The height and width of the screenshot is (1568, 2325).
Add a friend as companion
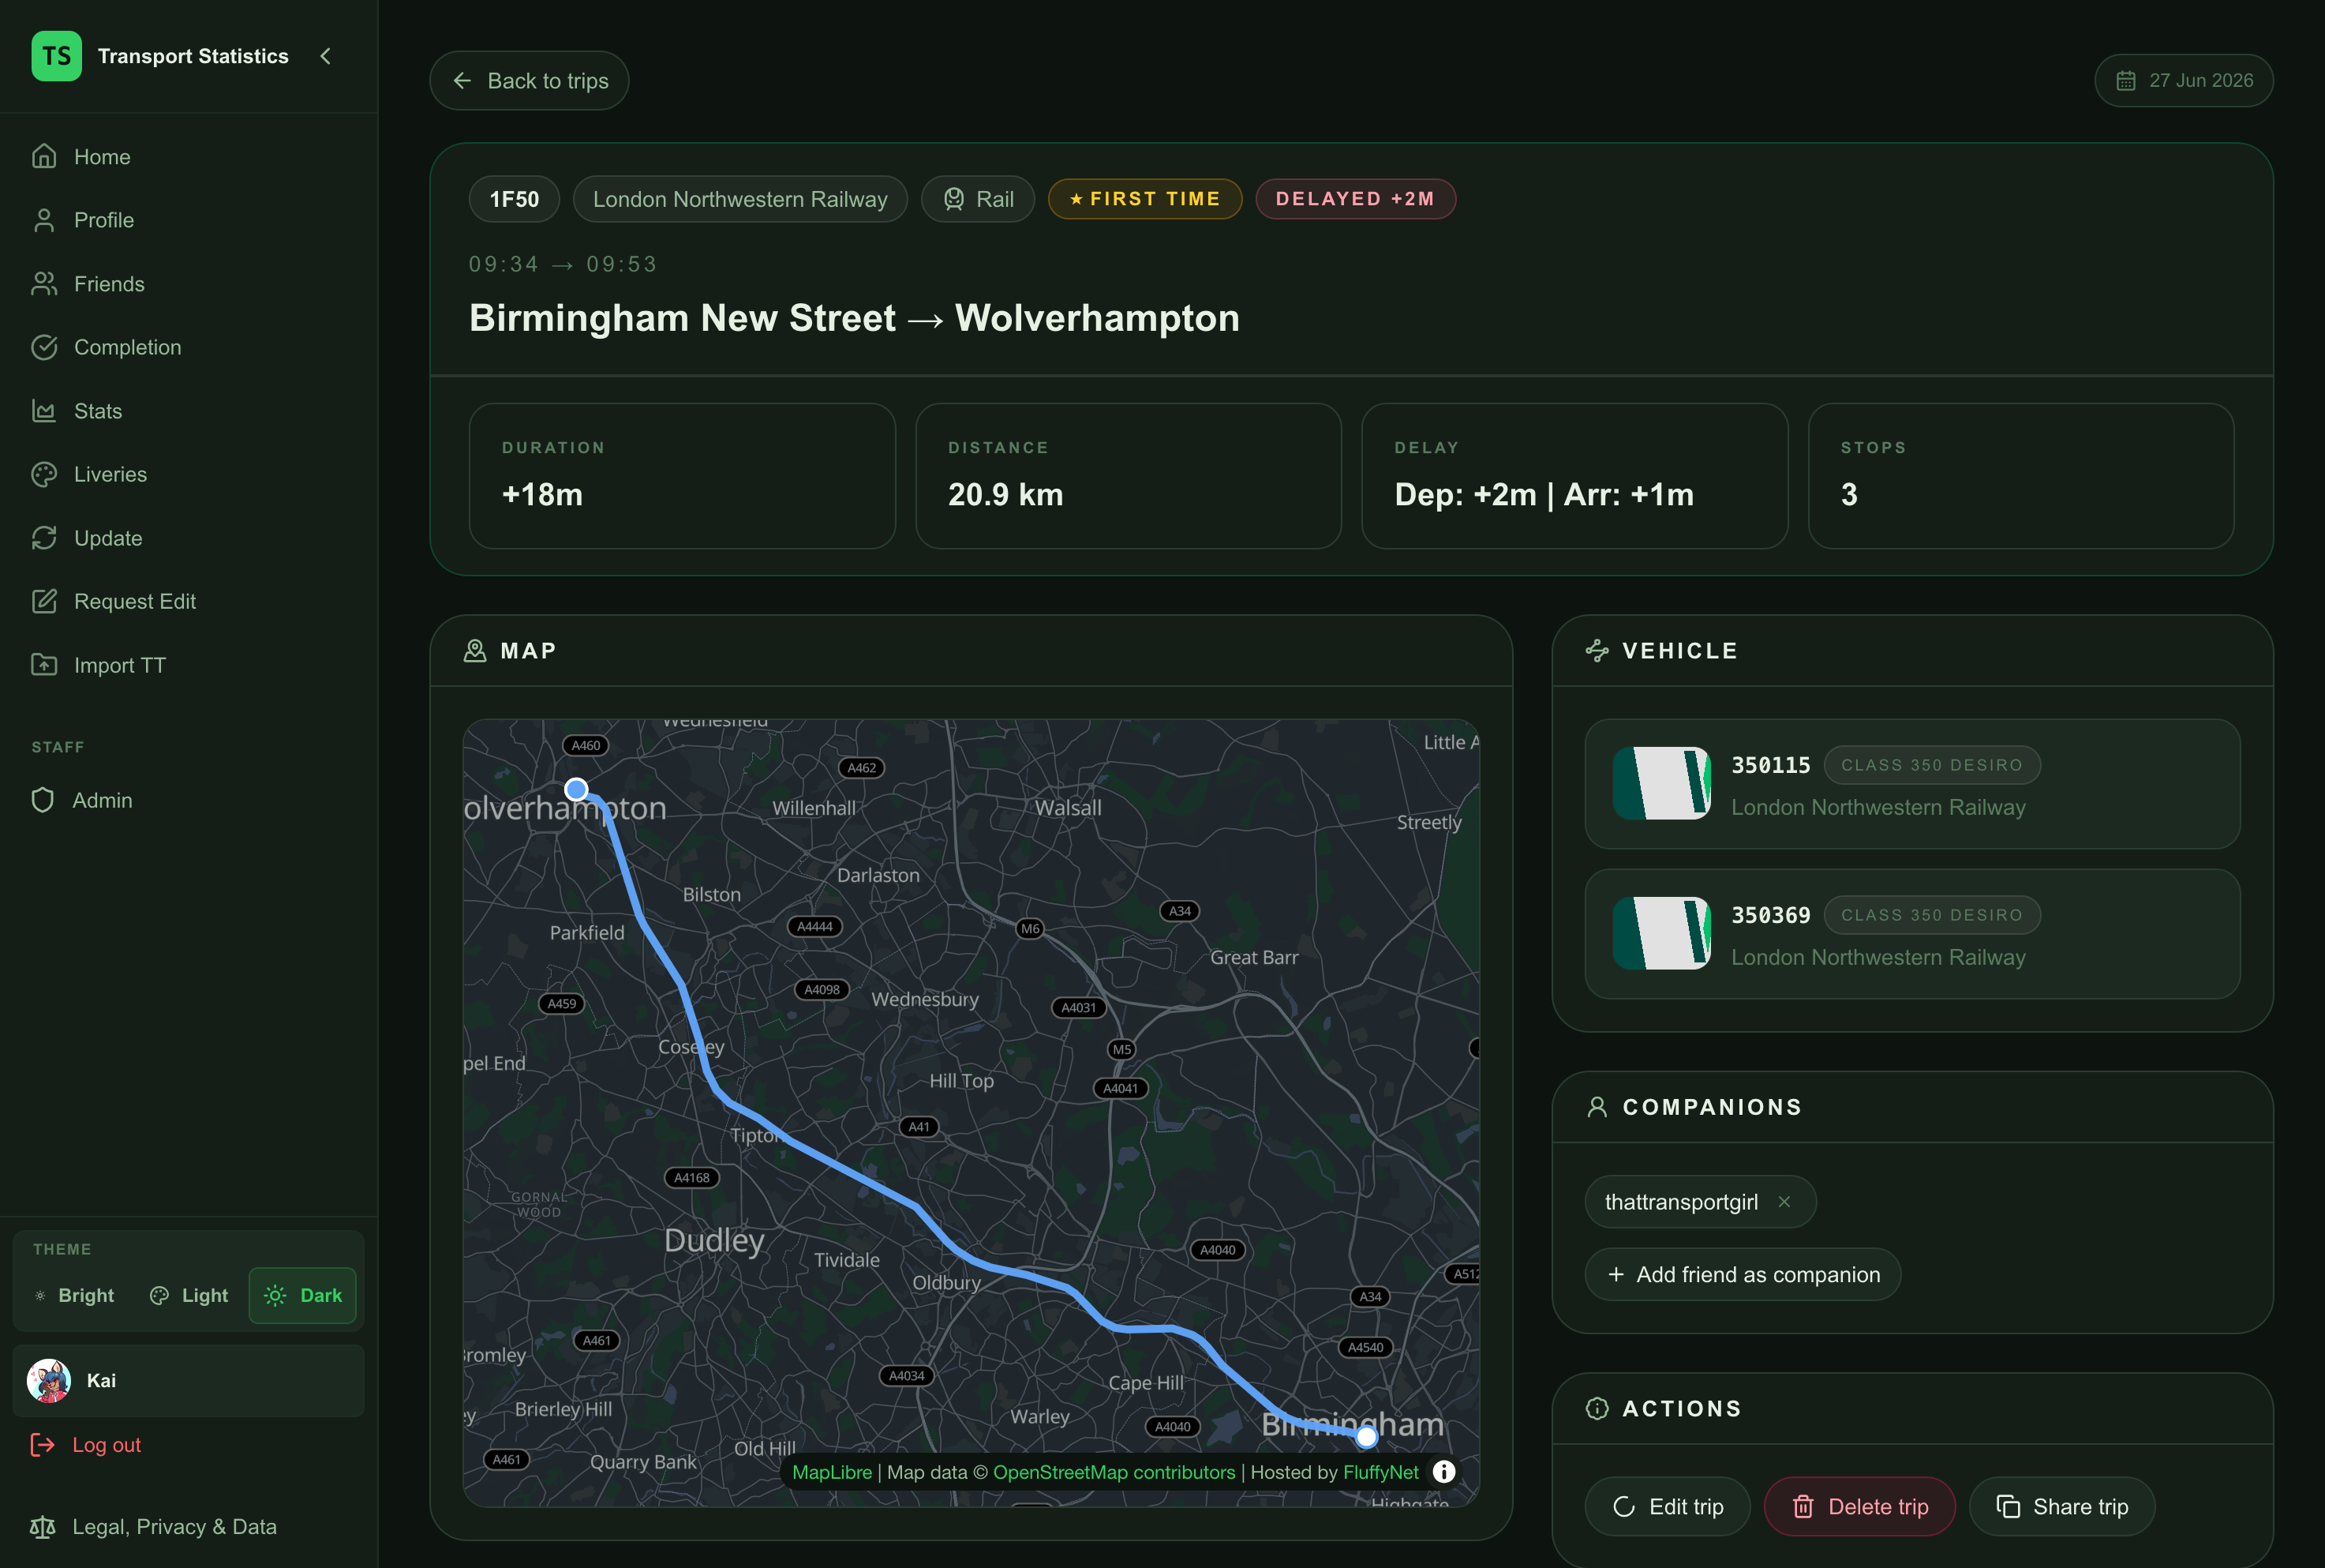tap(1743, 1275)
